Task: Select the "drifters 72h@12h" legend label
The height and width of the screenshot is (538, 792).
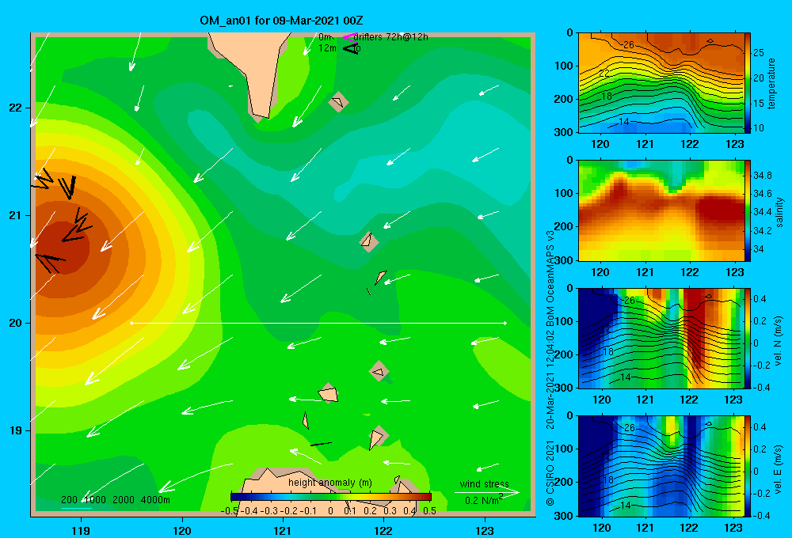Action: [x=391, y=37]
